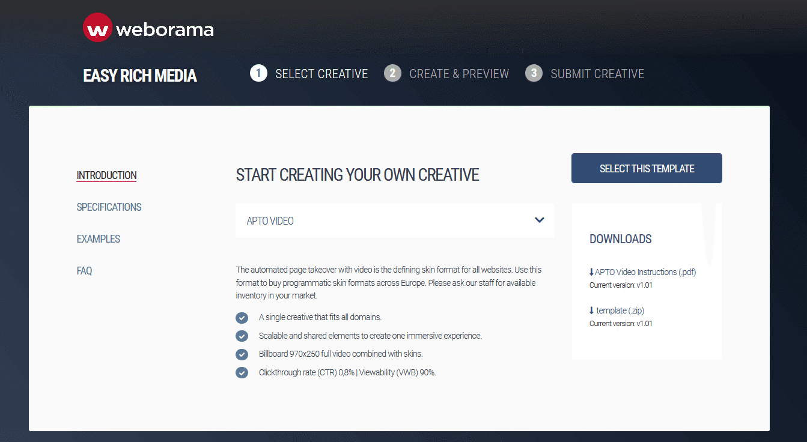The image size is (807, 442).
Task: Click the step 3 number circle
Action: [534, 73]
